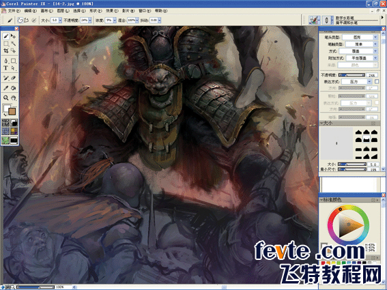The height and width of the screenshot is (290, 387).
Task: Open the Pattern selector in toolbox
Action: [x=5, y=131]
